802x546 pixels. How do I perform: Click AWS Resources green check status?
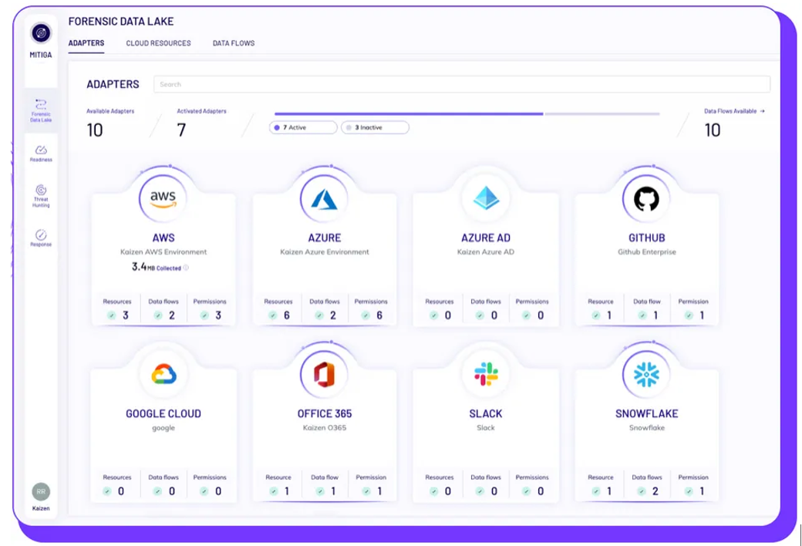point(113,315)
